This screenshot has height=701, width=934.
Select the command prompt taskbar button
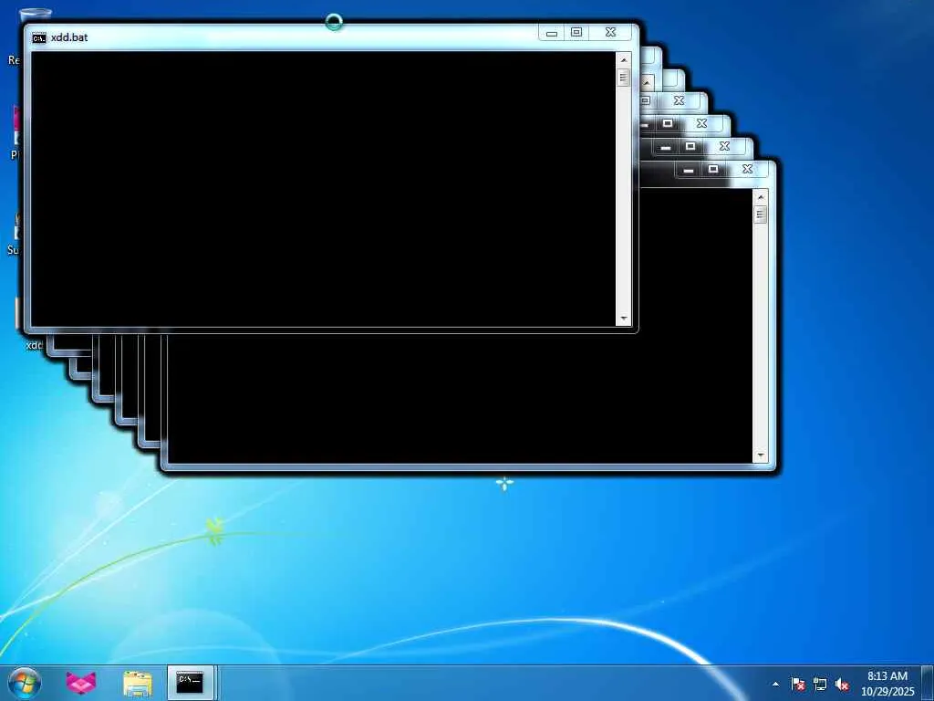click(x=190, y=683)
